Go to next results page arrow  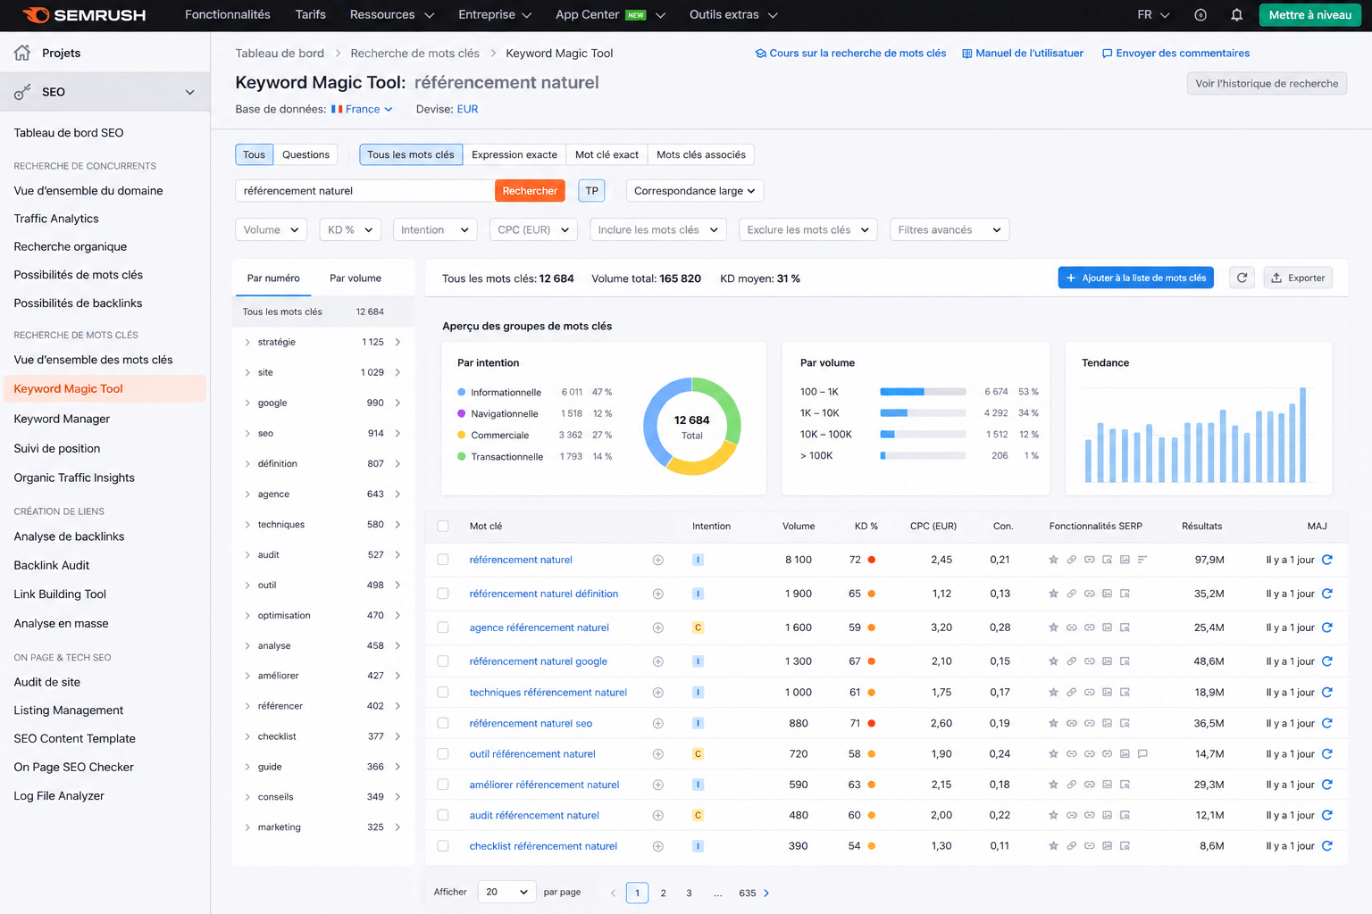coord(766,893)
